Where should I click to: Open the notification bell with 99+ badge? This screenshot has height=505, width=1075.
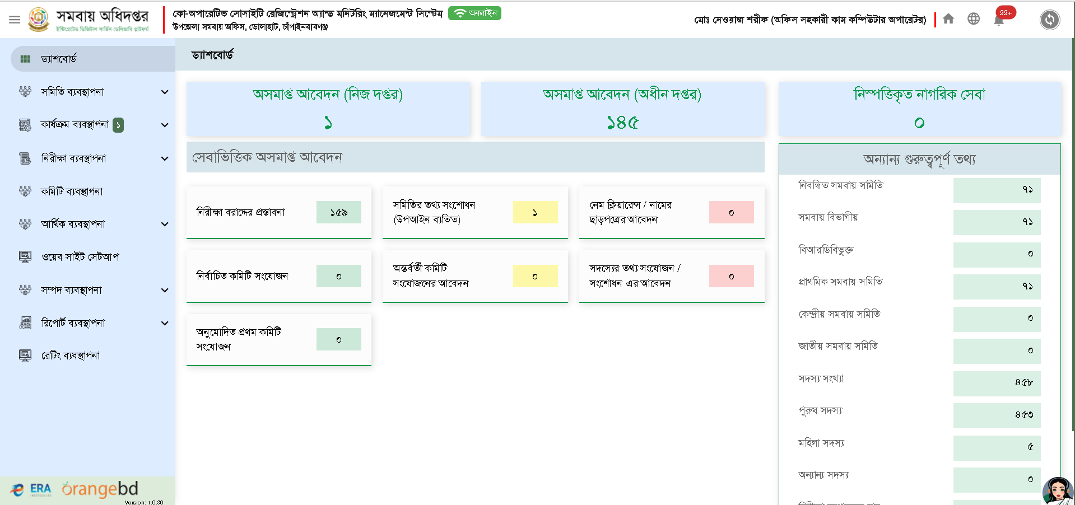tap(999, 20)
